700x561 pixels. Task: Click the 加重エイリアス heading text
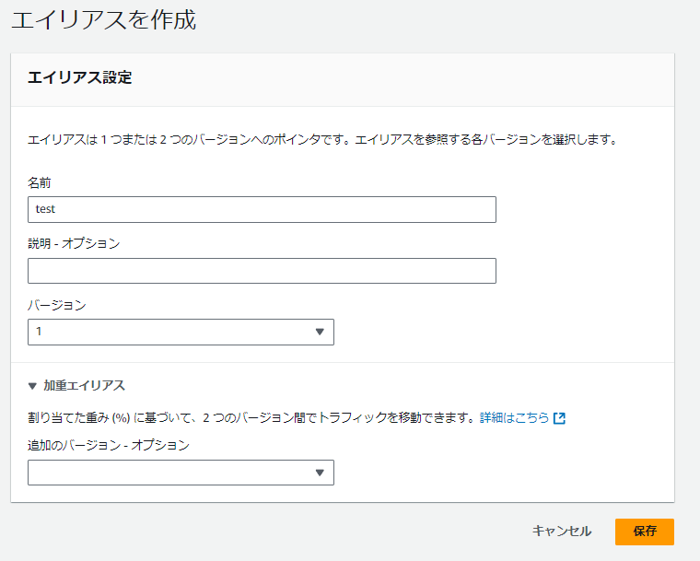(84, 386)
